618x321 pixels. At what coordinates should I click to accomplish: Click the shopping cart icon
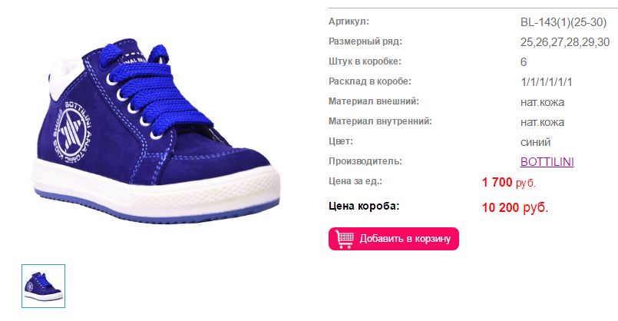coord(345,239)
